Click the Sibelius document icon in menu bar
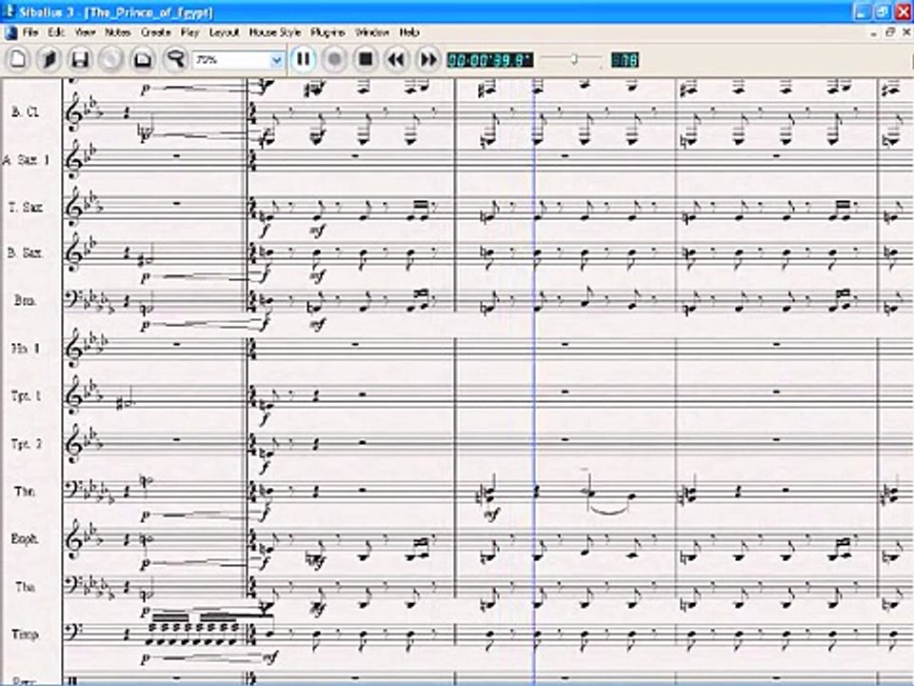The width and height of the screenshot is (914, 686). [10, 32]
